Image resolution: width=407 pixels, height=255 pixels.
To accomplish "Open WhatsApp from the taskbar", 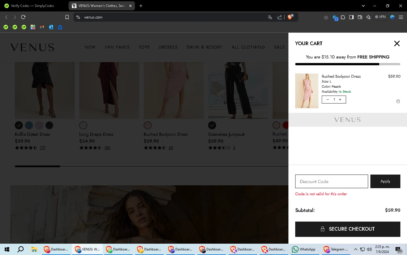I will point(304,249).
